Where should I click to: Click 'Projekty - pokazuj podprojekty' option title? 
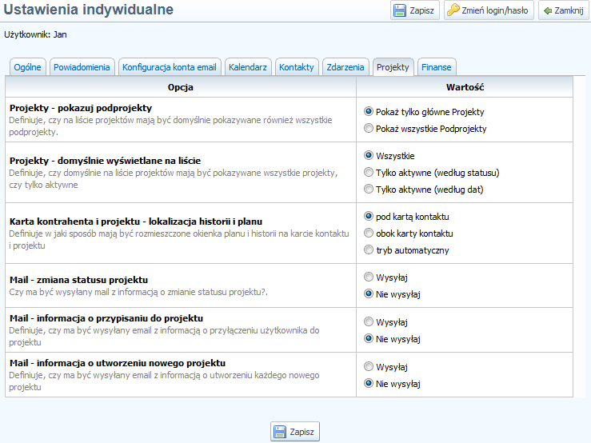81,108
